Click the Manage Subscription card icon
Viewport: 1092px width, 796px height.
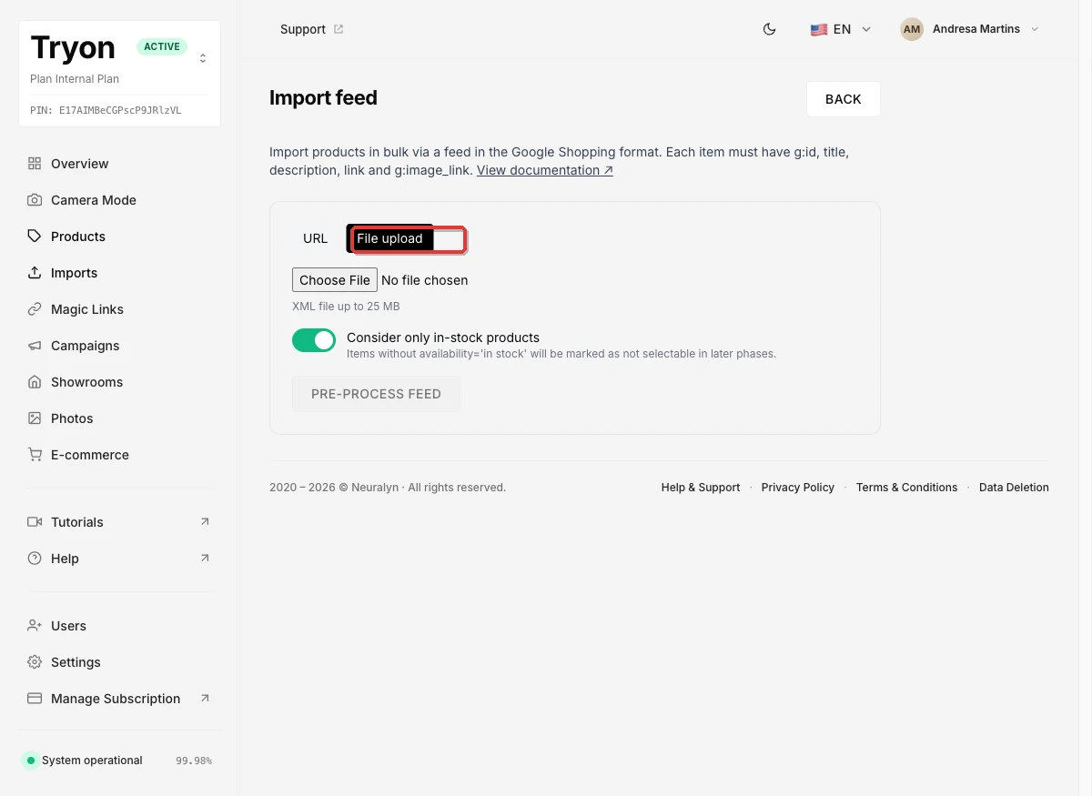point(35,699)
